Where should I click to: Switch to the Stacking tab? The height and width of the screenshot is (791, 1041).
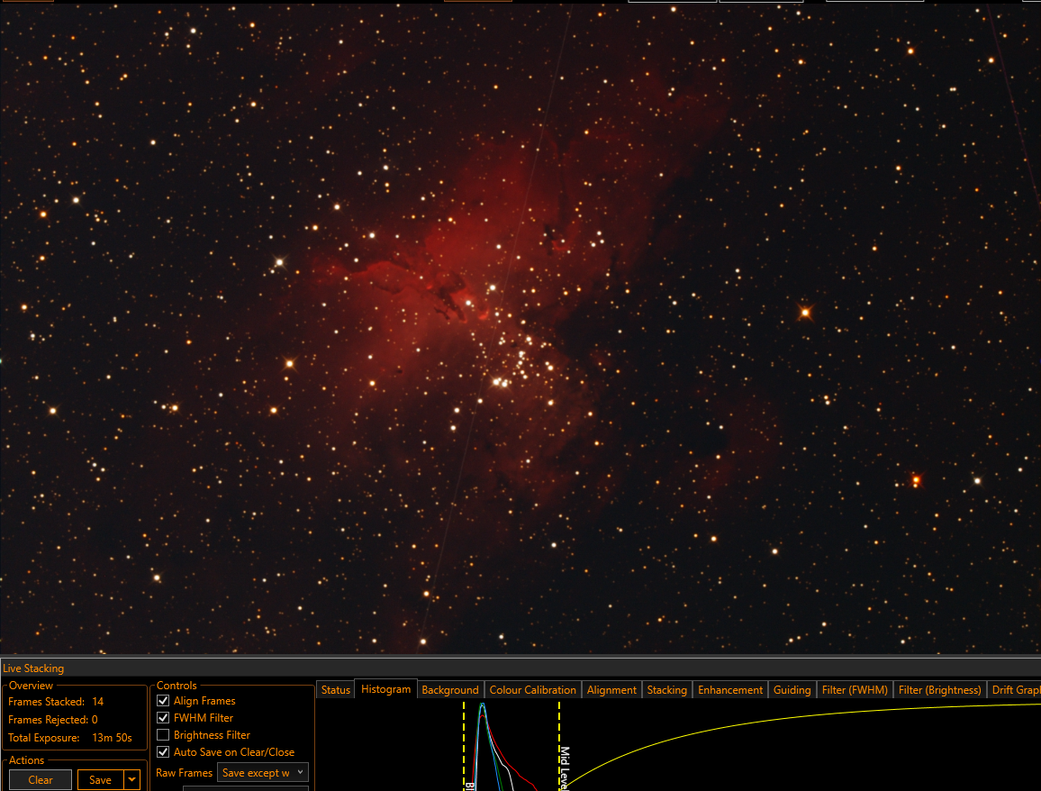pyautogui.click(x=667, y=690)
